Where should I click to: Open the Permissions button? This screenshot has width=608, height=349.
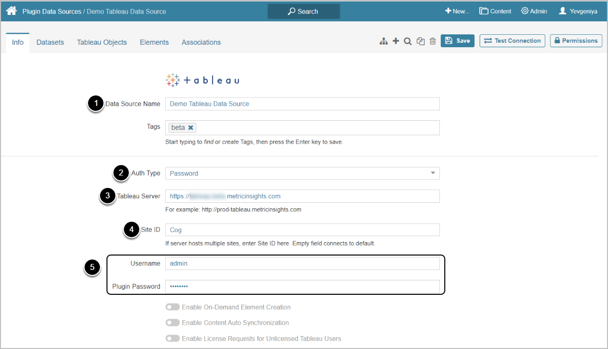pos(576,41)
